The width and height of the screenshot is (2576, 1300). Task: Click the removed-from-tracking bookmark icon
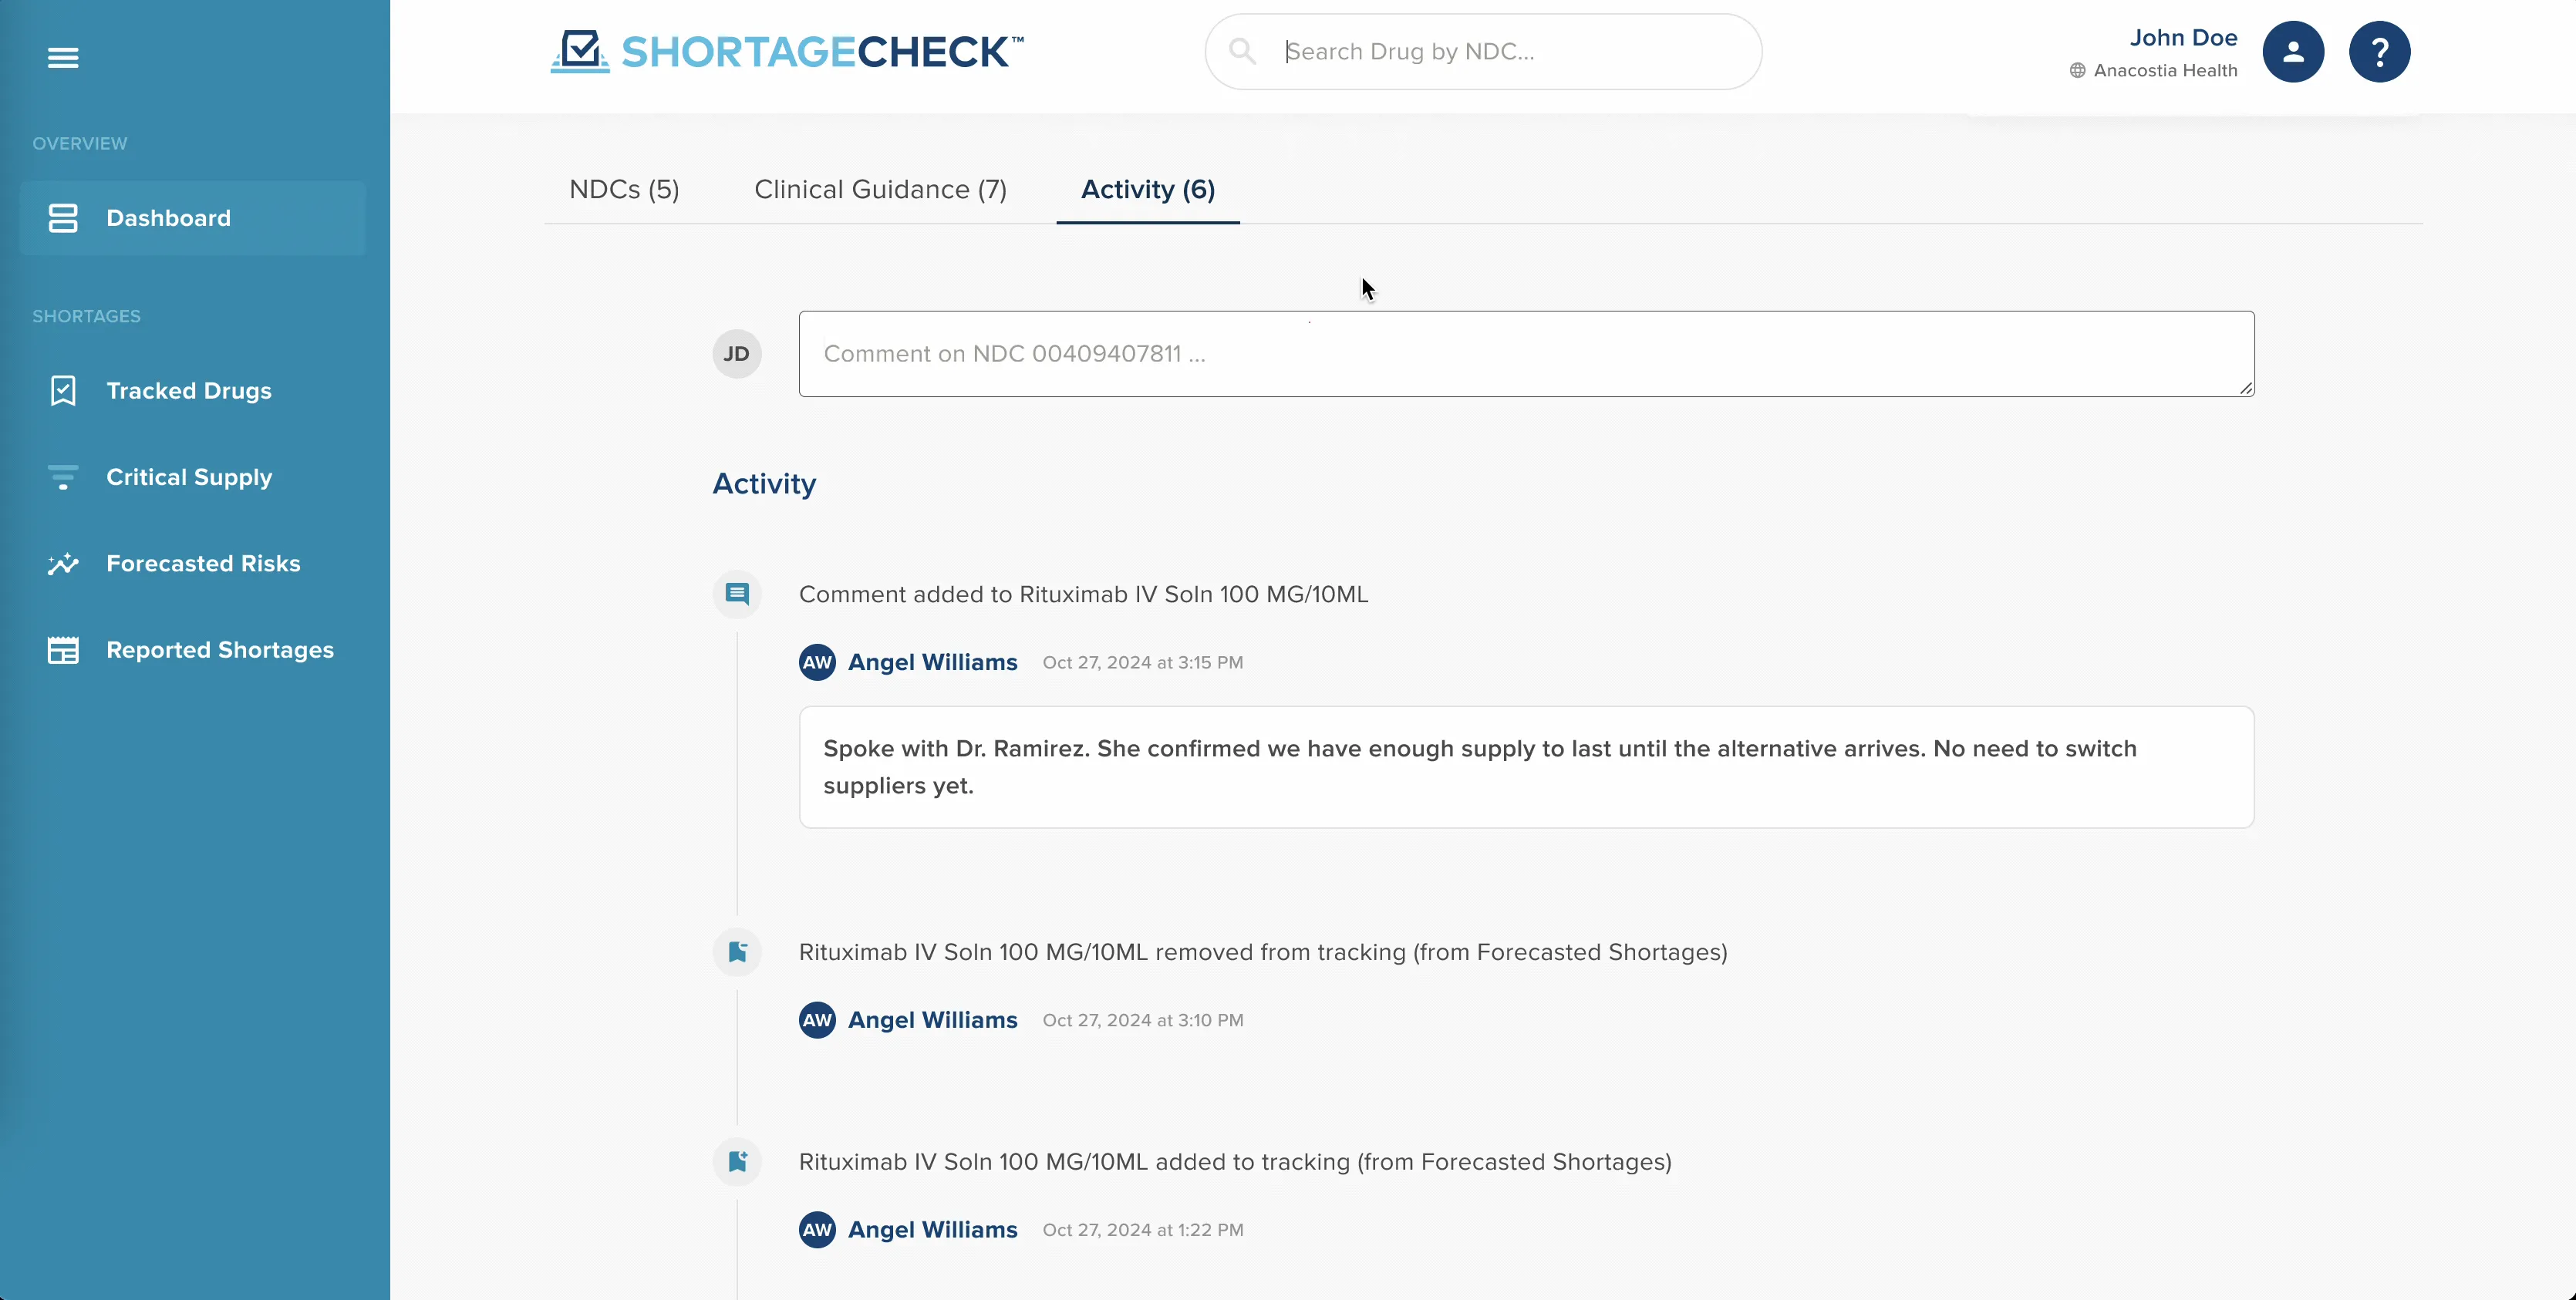737,952
